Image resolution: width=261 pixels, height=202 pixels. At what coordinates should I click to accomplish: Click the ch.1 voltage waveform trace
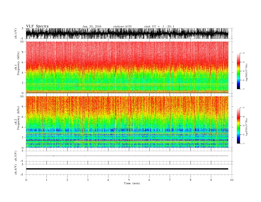pyautogui.click(x=127, y=33)
